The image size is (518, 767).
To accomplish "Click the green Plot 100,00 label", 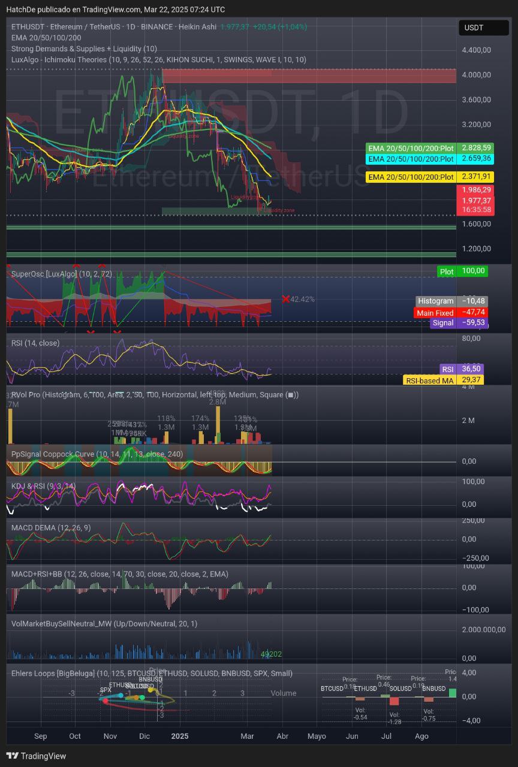I will (x=462, y=271).
